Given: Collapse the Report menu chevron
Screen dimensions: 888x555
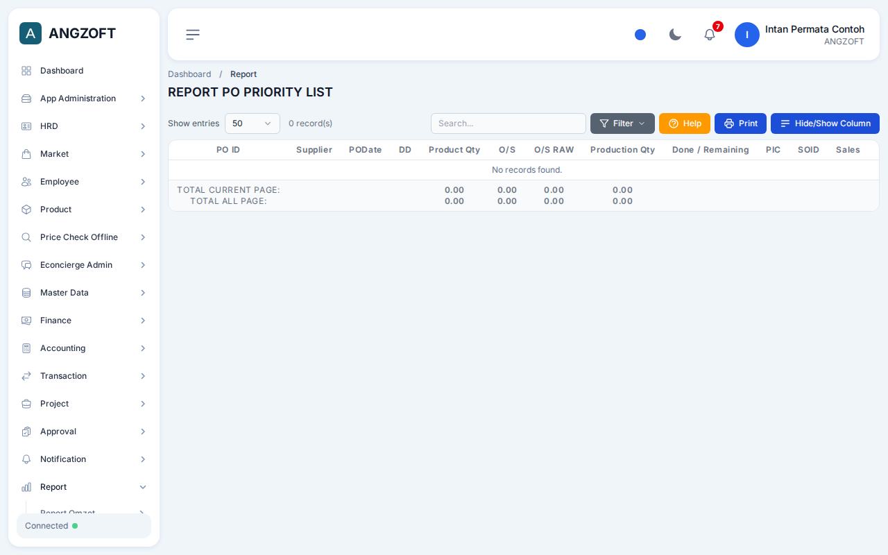Looking at the screenshot, I should pos(143,487).
